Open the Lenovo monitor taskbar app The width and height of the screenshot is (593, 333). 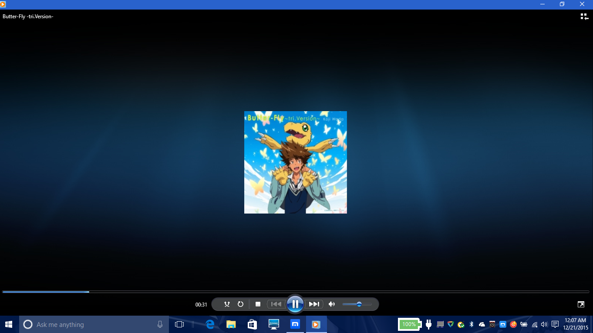coord(273,324)
